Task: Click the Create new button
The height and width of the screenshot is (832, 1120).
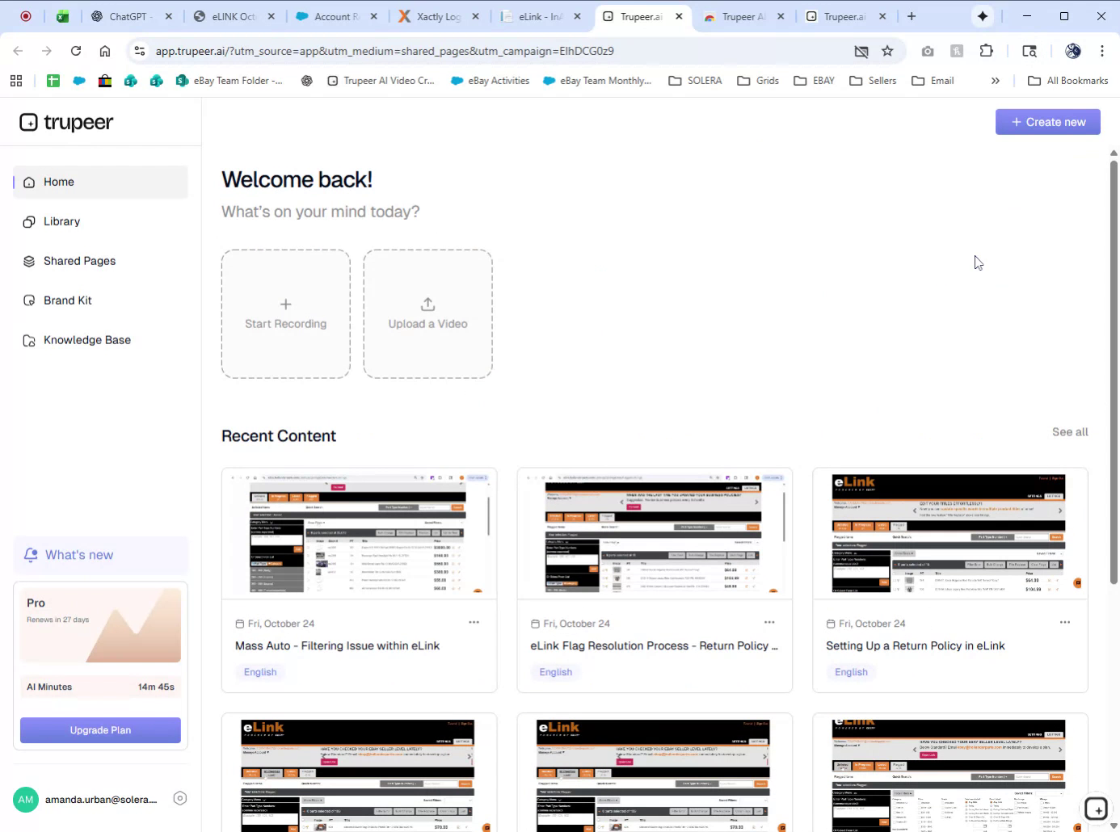Action: 1047,122
